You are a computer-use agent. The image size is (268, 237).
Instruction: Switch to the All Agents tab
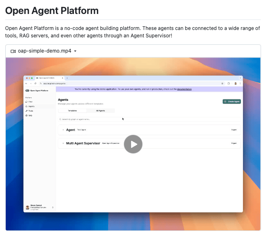pyautogui.click(x=100, y=110)
